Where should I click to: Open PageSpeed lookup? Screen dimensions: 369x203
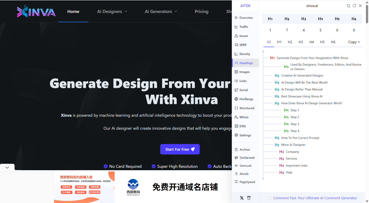pyautogui.click(x=245, y=182)
